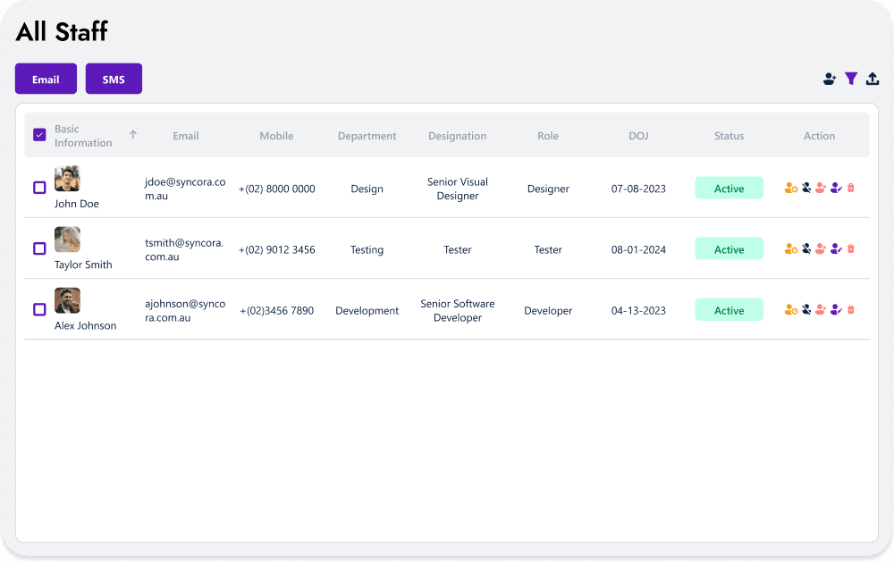Image resolution: width=894 pixels, height=563 pixels.
Task: Check John Doe's row checkbox
Action: (39, 187)
